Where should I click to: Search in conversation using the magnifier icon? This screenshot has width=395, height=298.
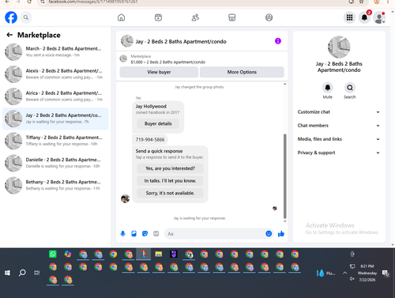[350, 88]
